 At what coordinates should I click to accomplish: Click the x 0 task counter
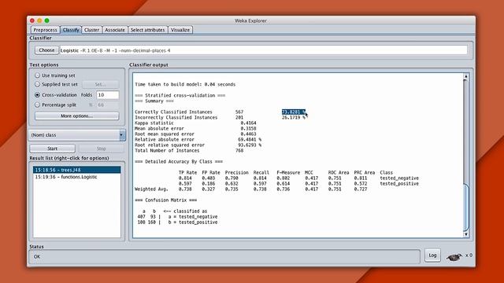point(469,255)
